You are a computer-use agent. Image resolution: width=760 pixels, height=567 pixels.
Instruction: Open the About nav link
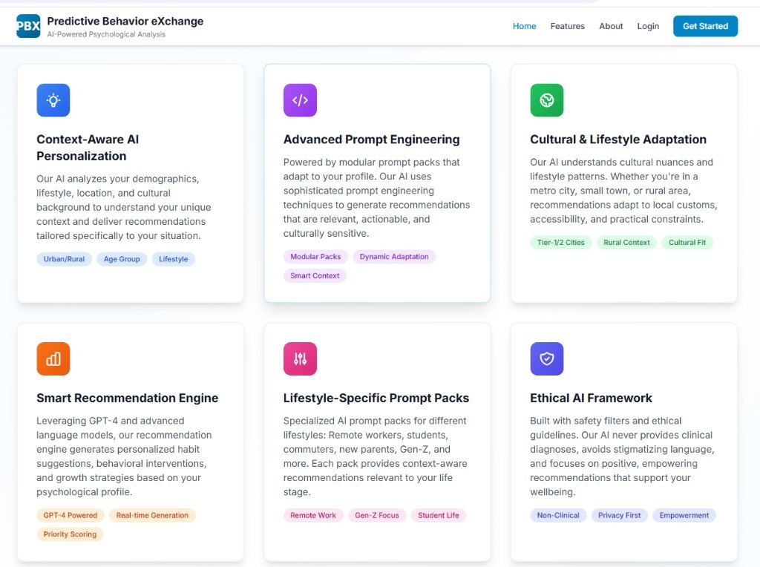pos(611,26)
